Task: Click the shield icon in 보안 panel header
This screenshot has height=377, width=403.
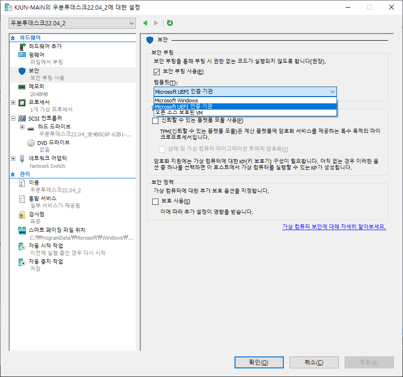Action: [x=150, y=40]
